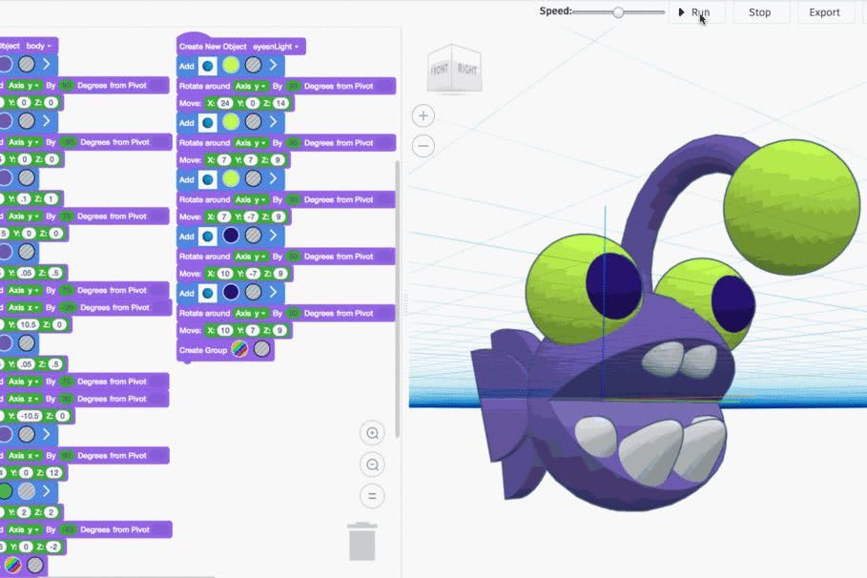Zoom in the 3D viewer with plus
Viewport: 867px width, 578px height.
click(423, 116)
